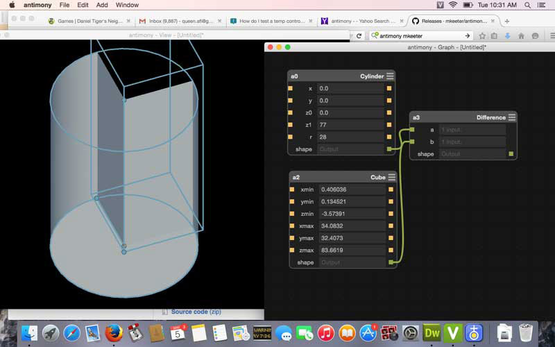Open the Add menu

tap(102, 5)
